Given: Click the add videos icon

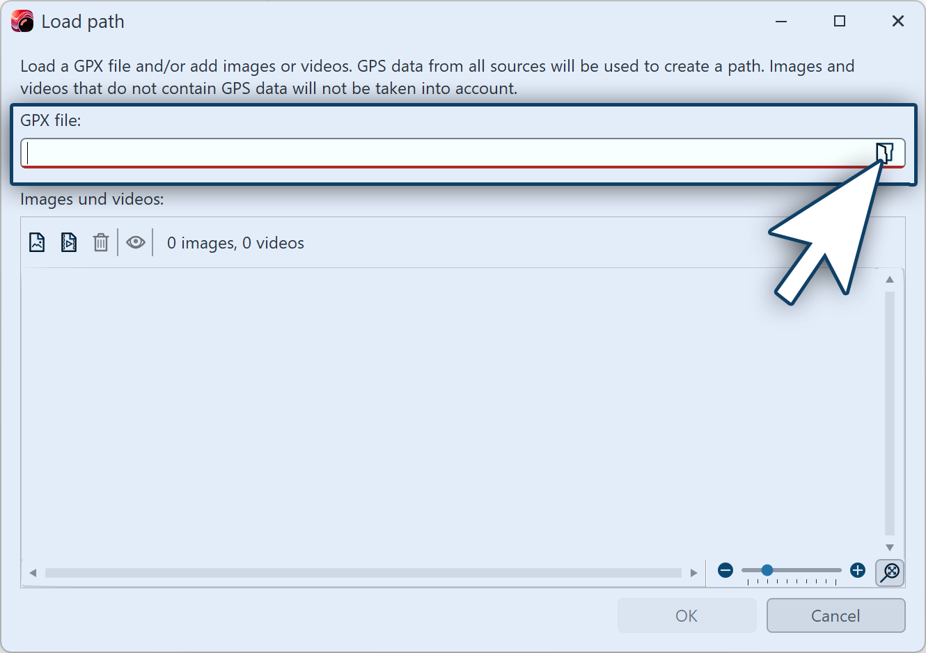Looking at the screenshot, I should click(68, 242).
